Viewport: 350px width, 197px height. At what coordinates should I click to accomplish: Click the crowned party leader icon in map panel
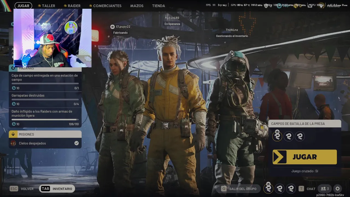click(277, 136)
